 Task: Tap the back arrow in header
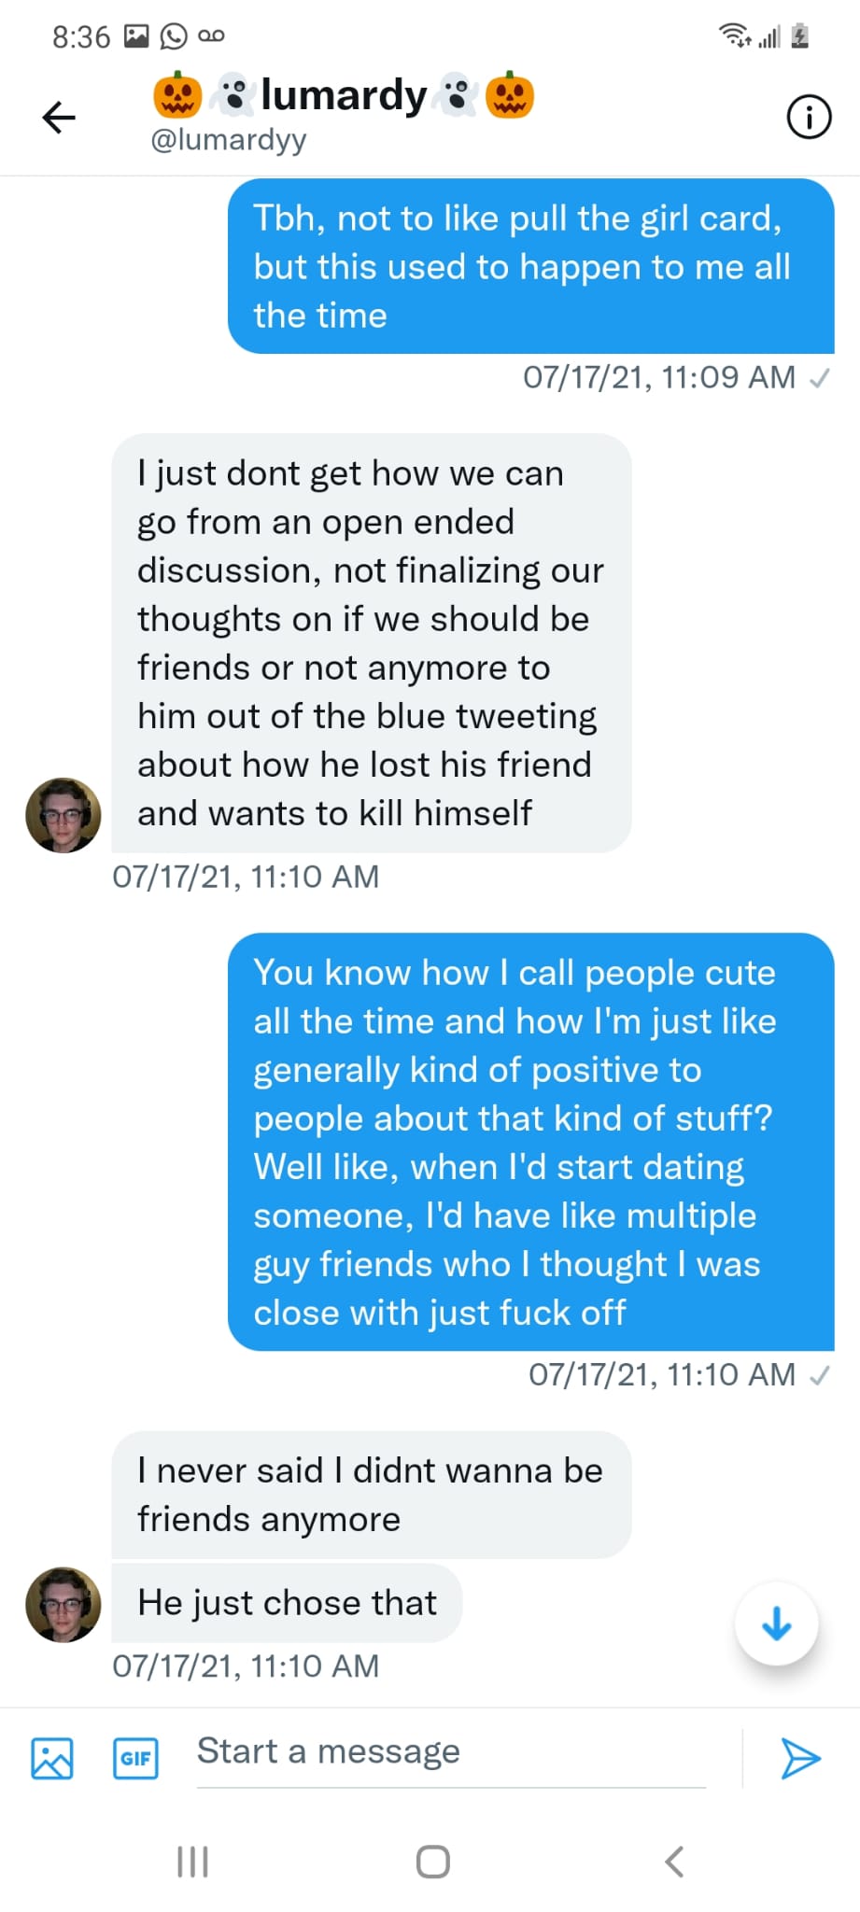click(x=59, y=117)
